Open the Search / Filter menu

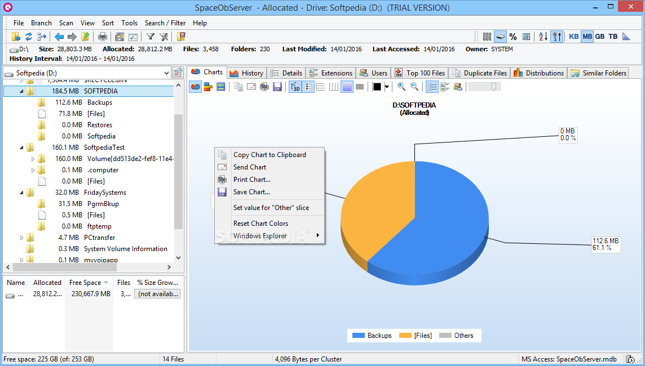(165, 23)
